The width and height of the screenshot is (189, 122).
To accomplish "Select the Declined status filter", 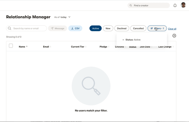I will pos(121,28).
